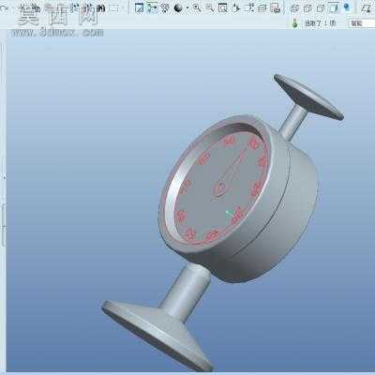Launch the View Manager icon

click(275, 8)
